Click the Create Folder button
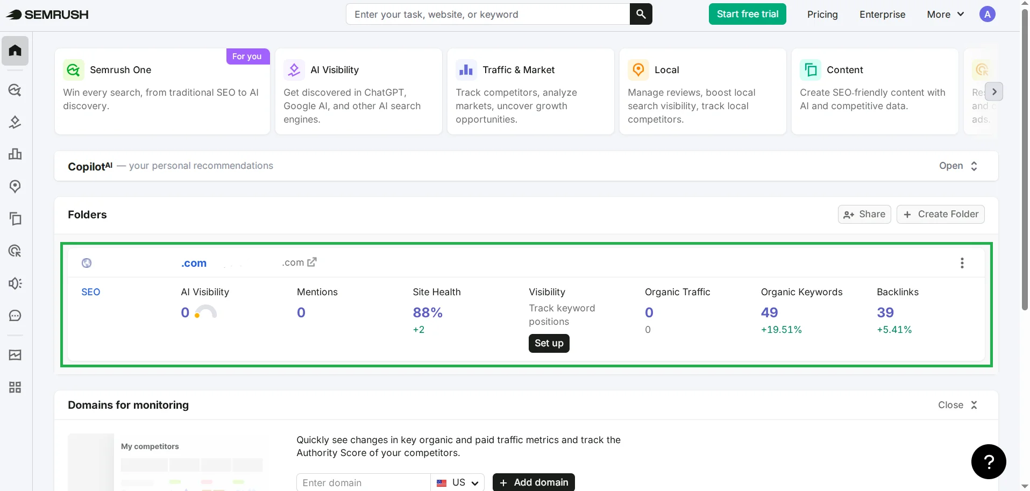This screenshot has height=491, width=1030. (941, 214)
